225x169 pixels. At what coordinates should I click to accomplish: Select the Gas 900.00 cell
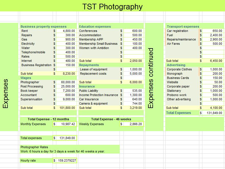coord(66,39)
